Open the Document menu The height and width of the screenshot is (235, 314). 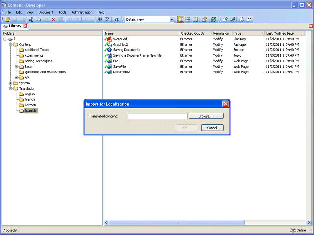(46, 12)
